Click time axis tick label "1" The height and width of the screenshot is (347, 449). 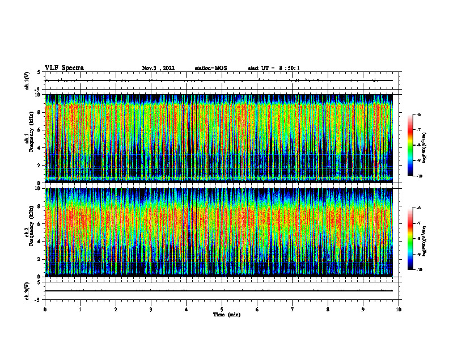(81, 310)
